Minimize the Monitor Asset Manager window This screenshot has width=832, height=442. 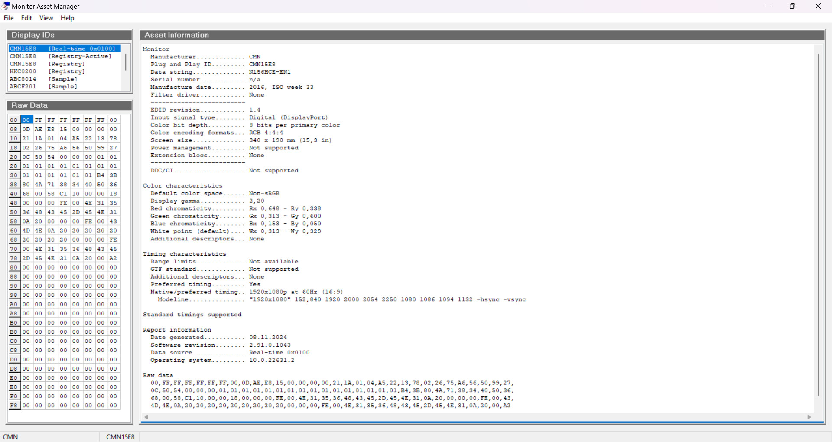[x=767, y=6]
